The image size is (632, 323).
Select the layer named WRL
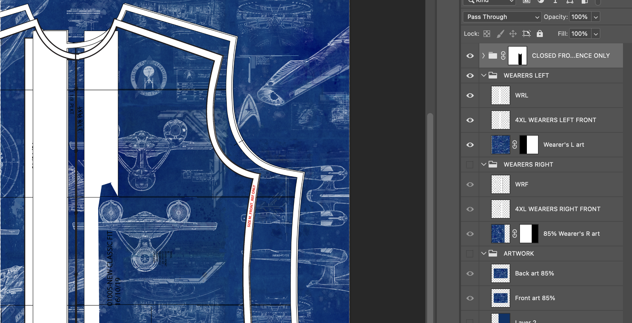pyautogui.click(x=521, y=95)
